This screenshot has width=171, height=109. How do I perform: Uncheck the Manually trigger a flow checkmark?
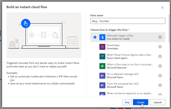click(95, 37)
